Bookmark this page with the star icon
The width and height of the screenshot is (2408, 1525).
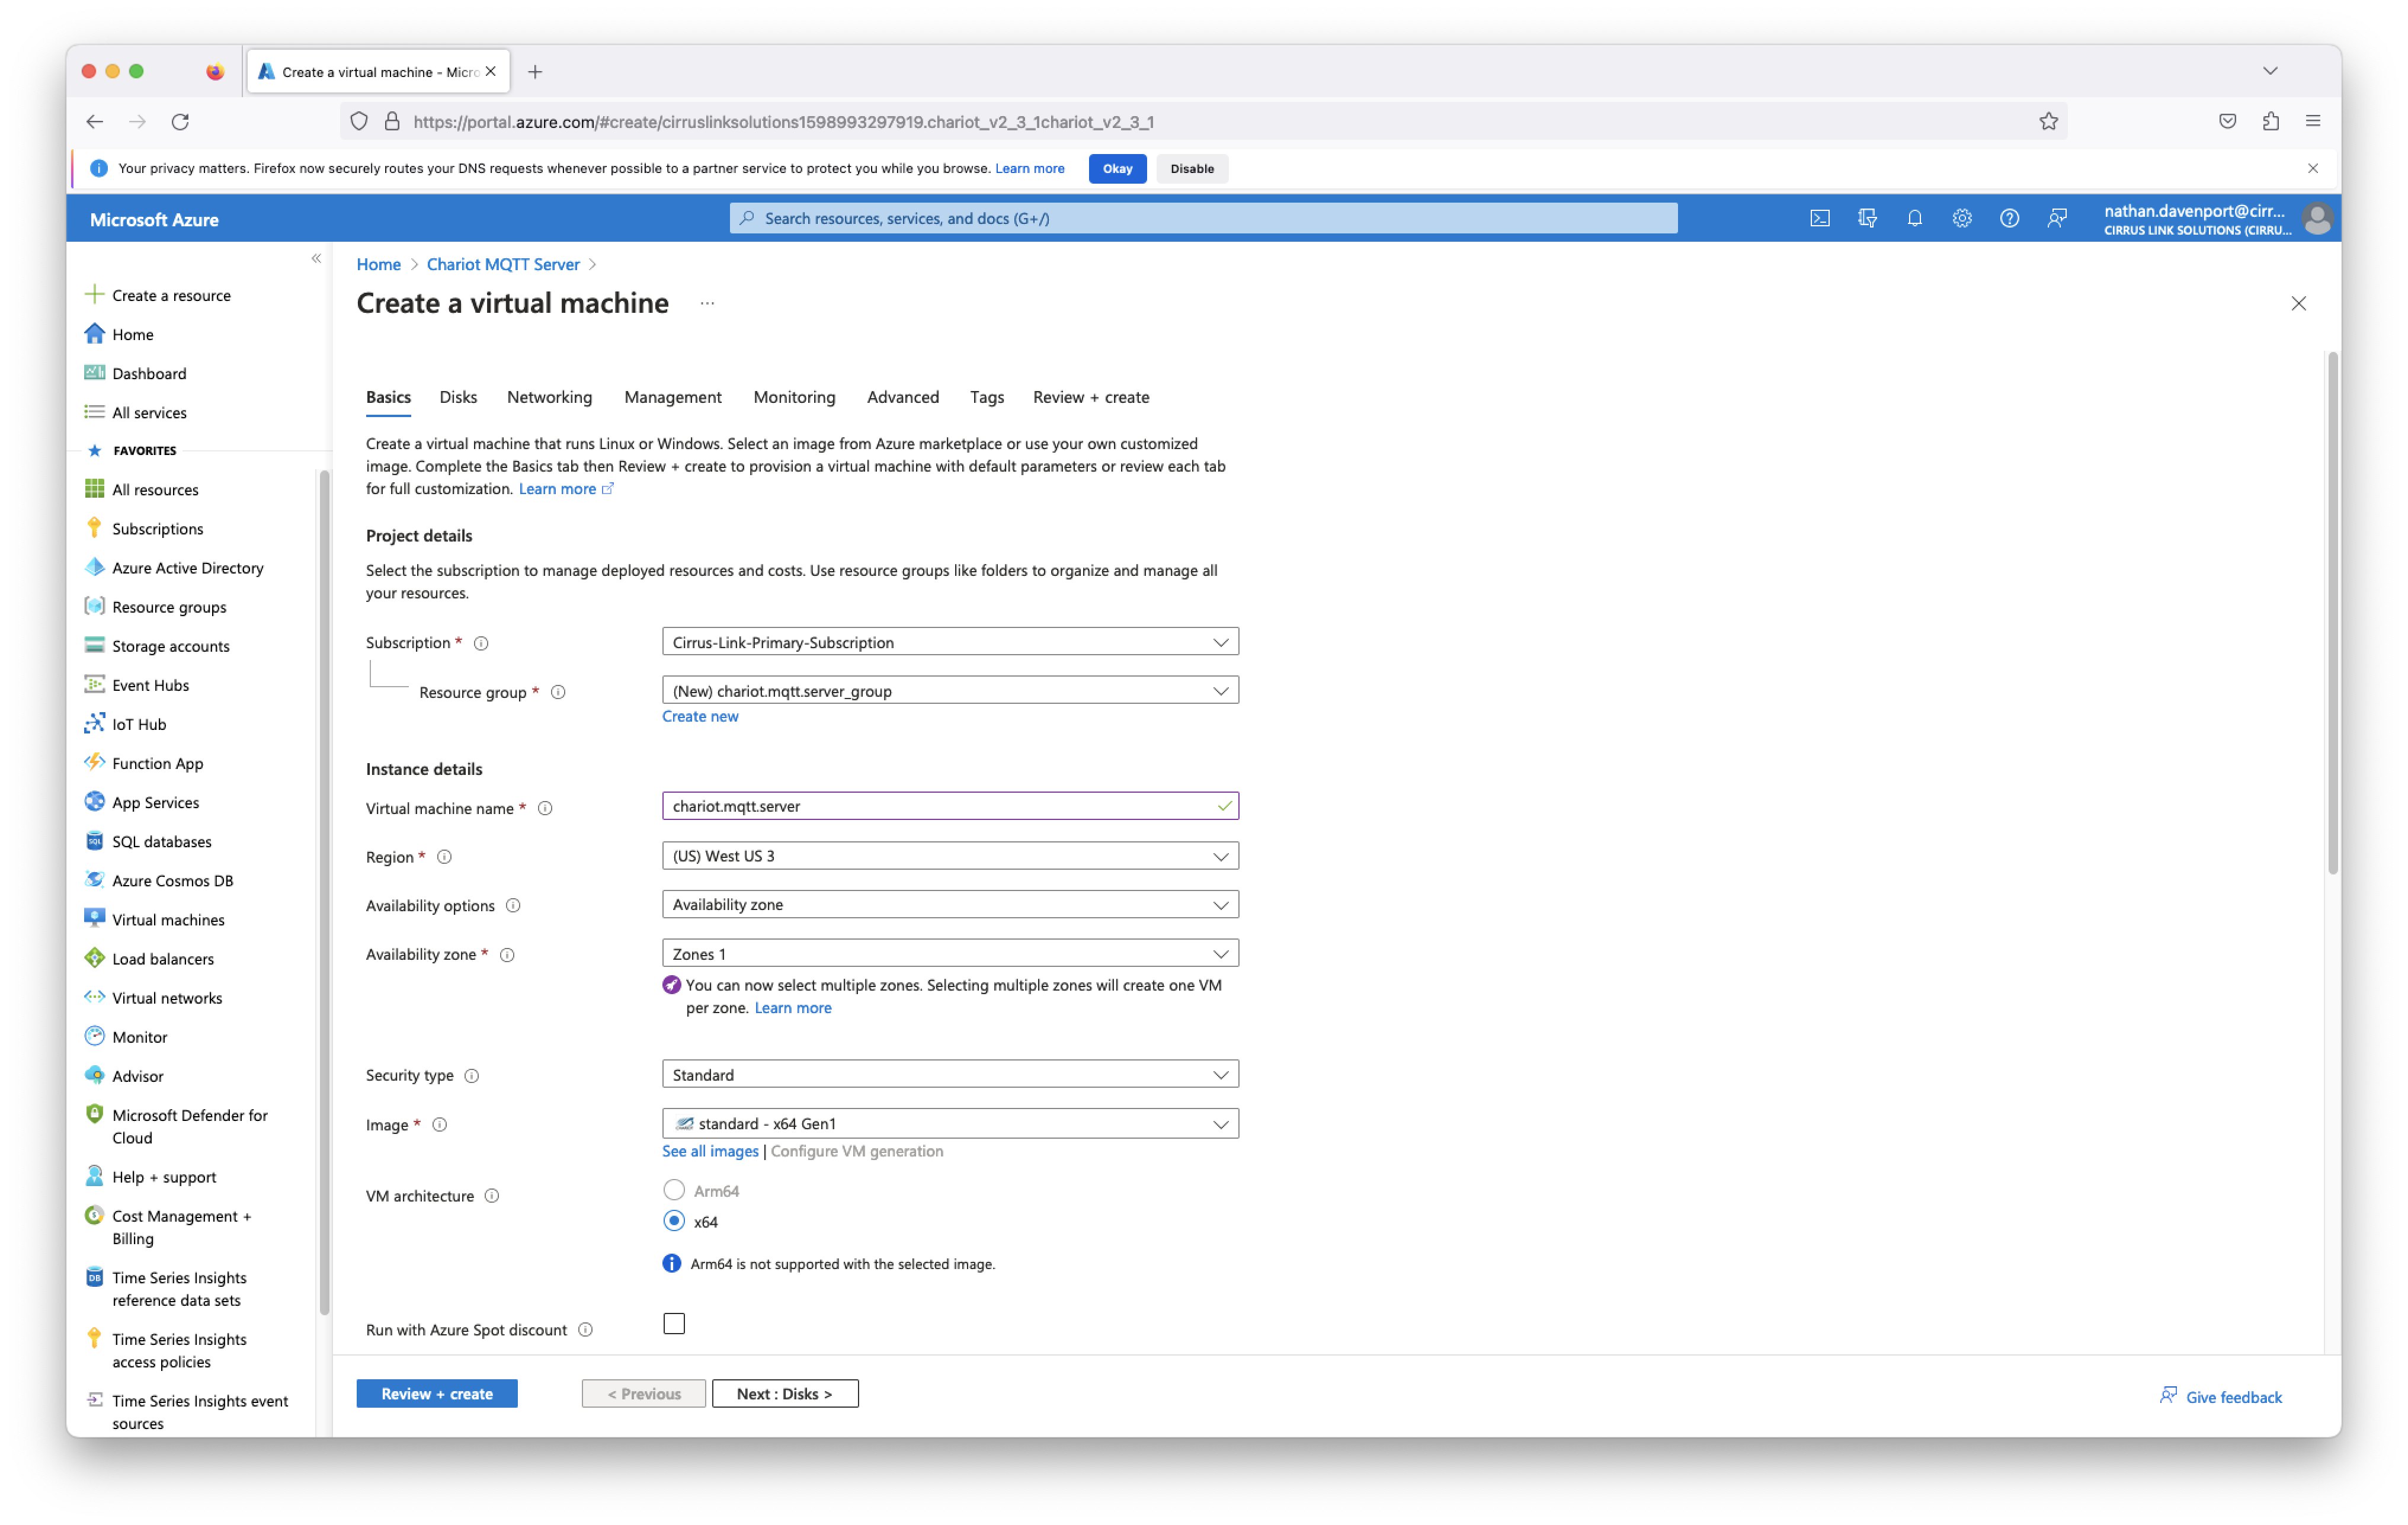[x=2048, y=121]
